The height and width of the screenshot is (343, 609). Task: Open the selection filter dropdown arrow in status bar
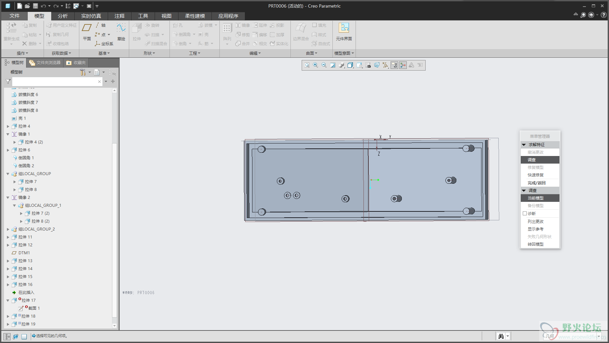599,336
